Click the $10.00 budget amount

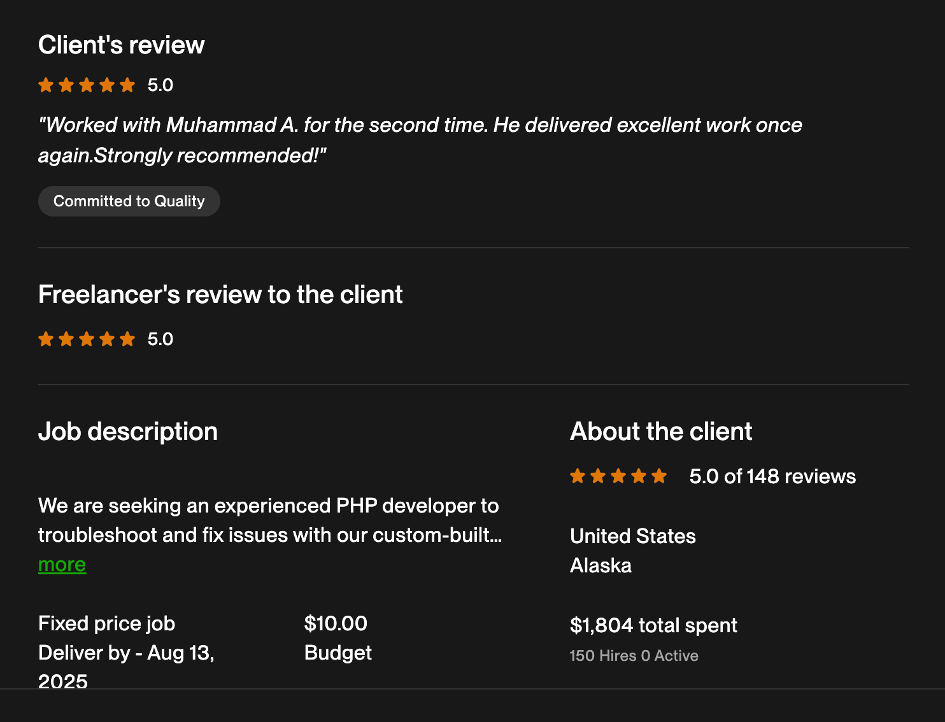(x=336, y=623)
